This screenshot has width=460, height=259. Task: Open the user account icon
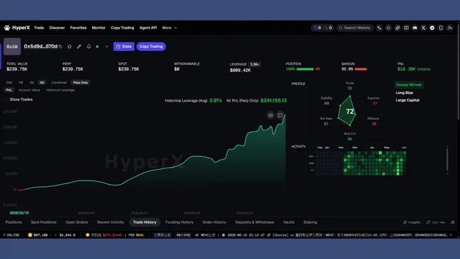point(450,28)
